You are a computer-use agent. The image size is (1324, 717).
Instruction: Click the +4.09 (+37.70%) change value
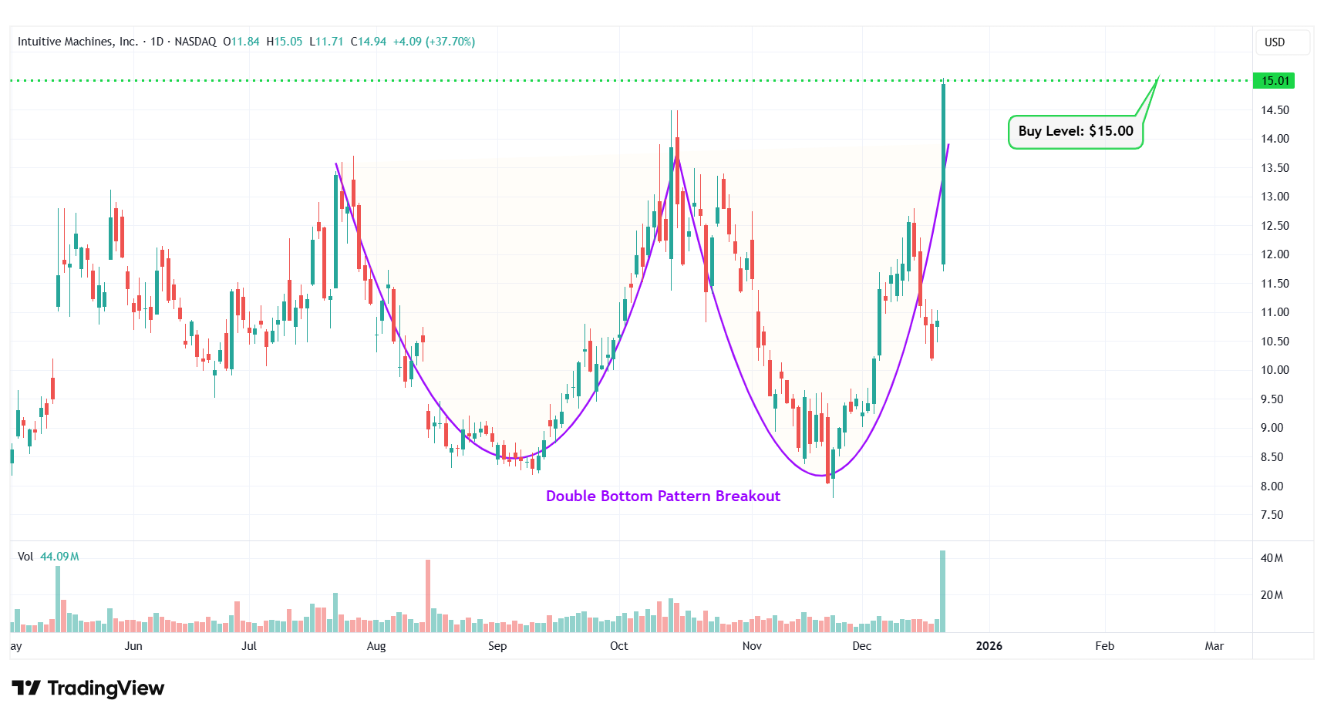click(x=433, y=42)
